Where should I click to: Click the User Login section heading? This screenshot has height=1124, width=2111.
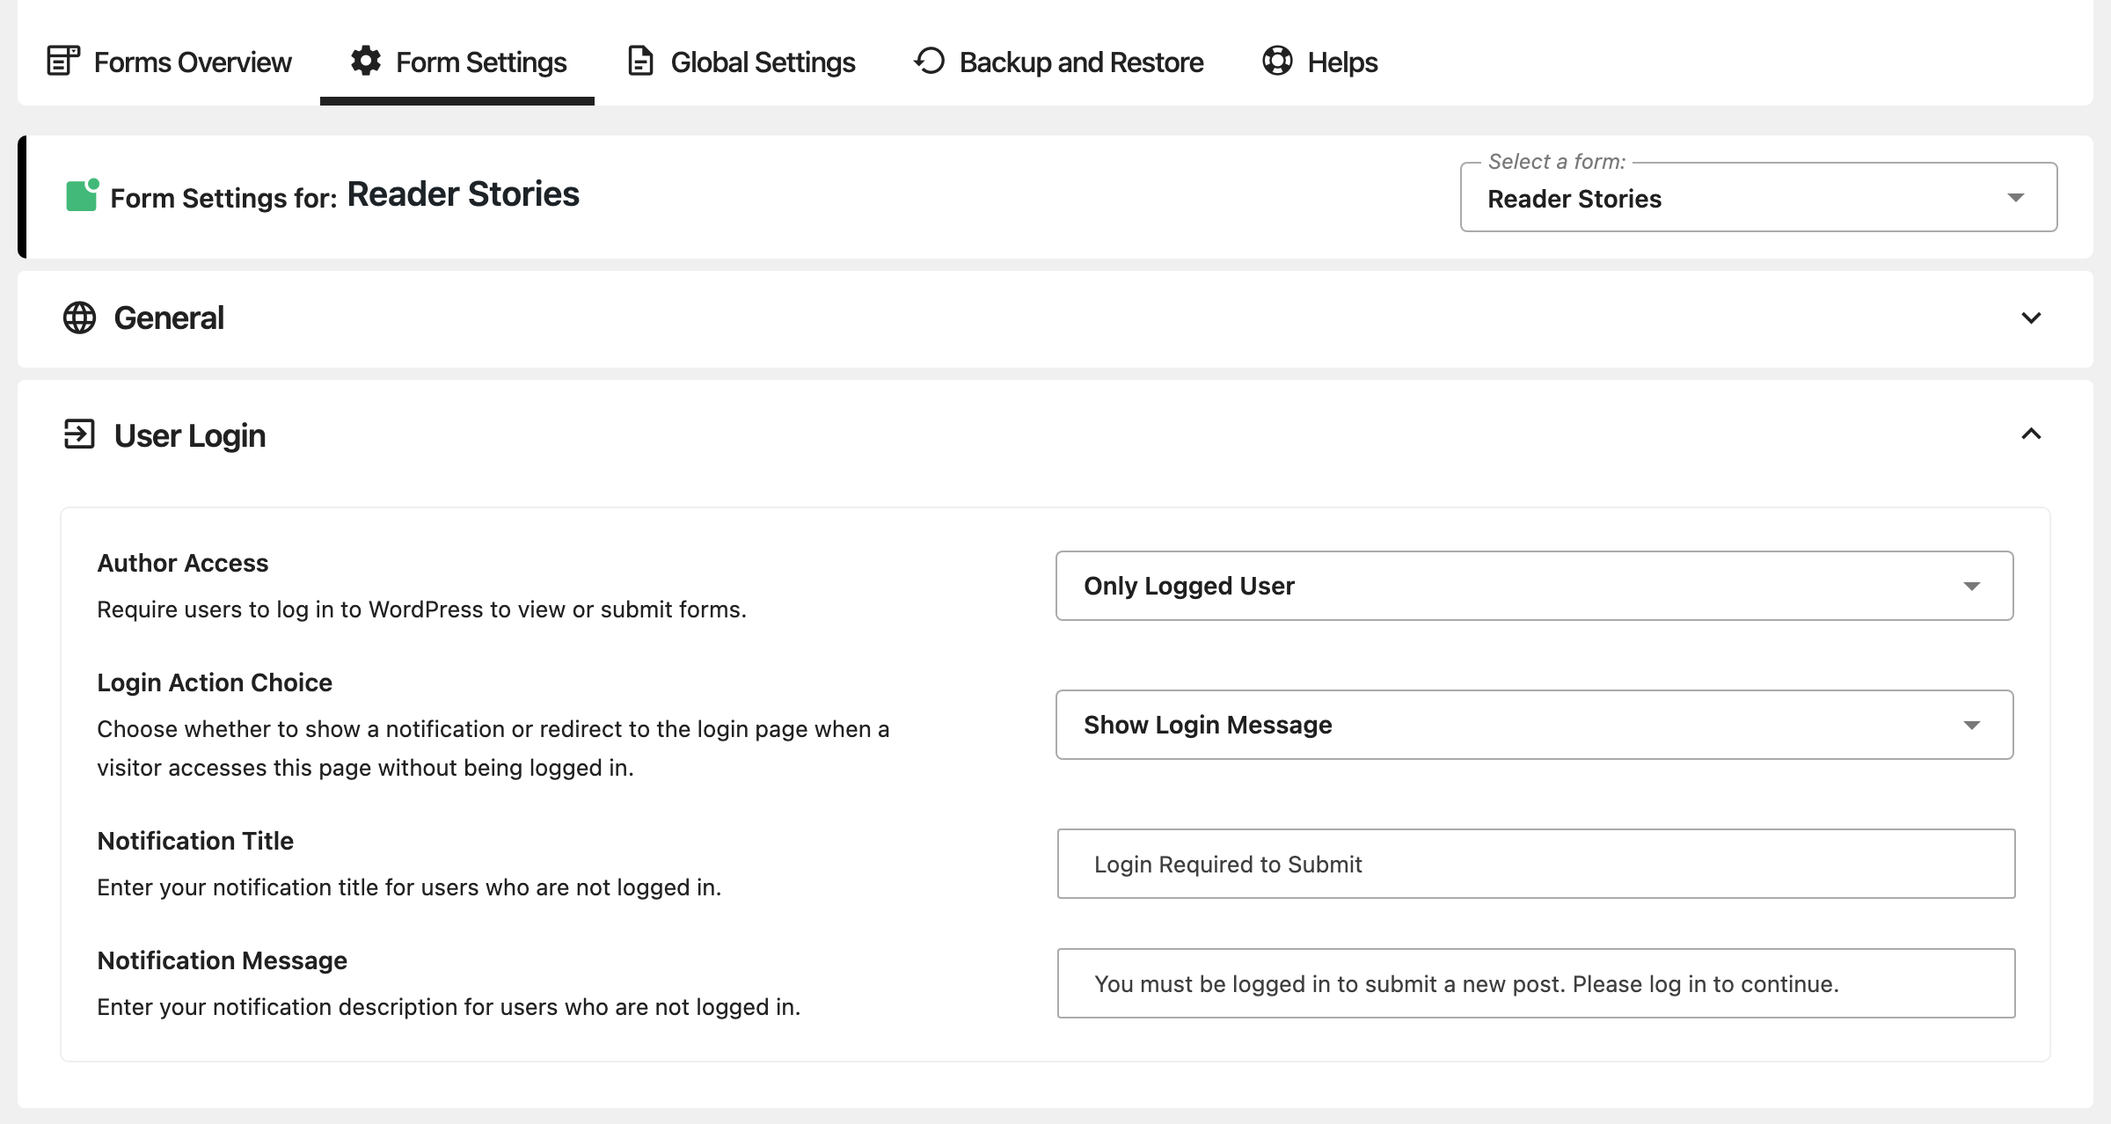[x=190, y=435]
